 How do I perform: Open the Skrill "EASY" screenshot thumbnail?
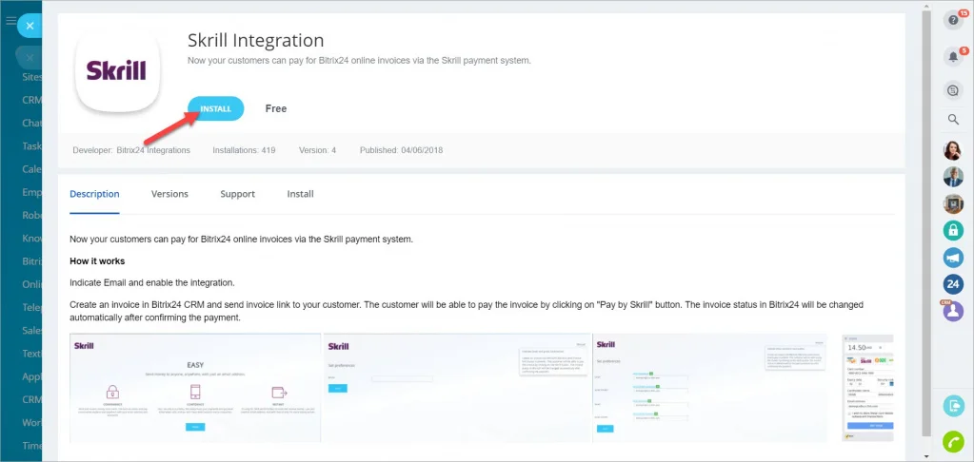point(195,388)
